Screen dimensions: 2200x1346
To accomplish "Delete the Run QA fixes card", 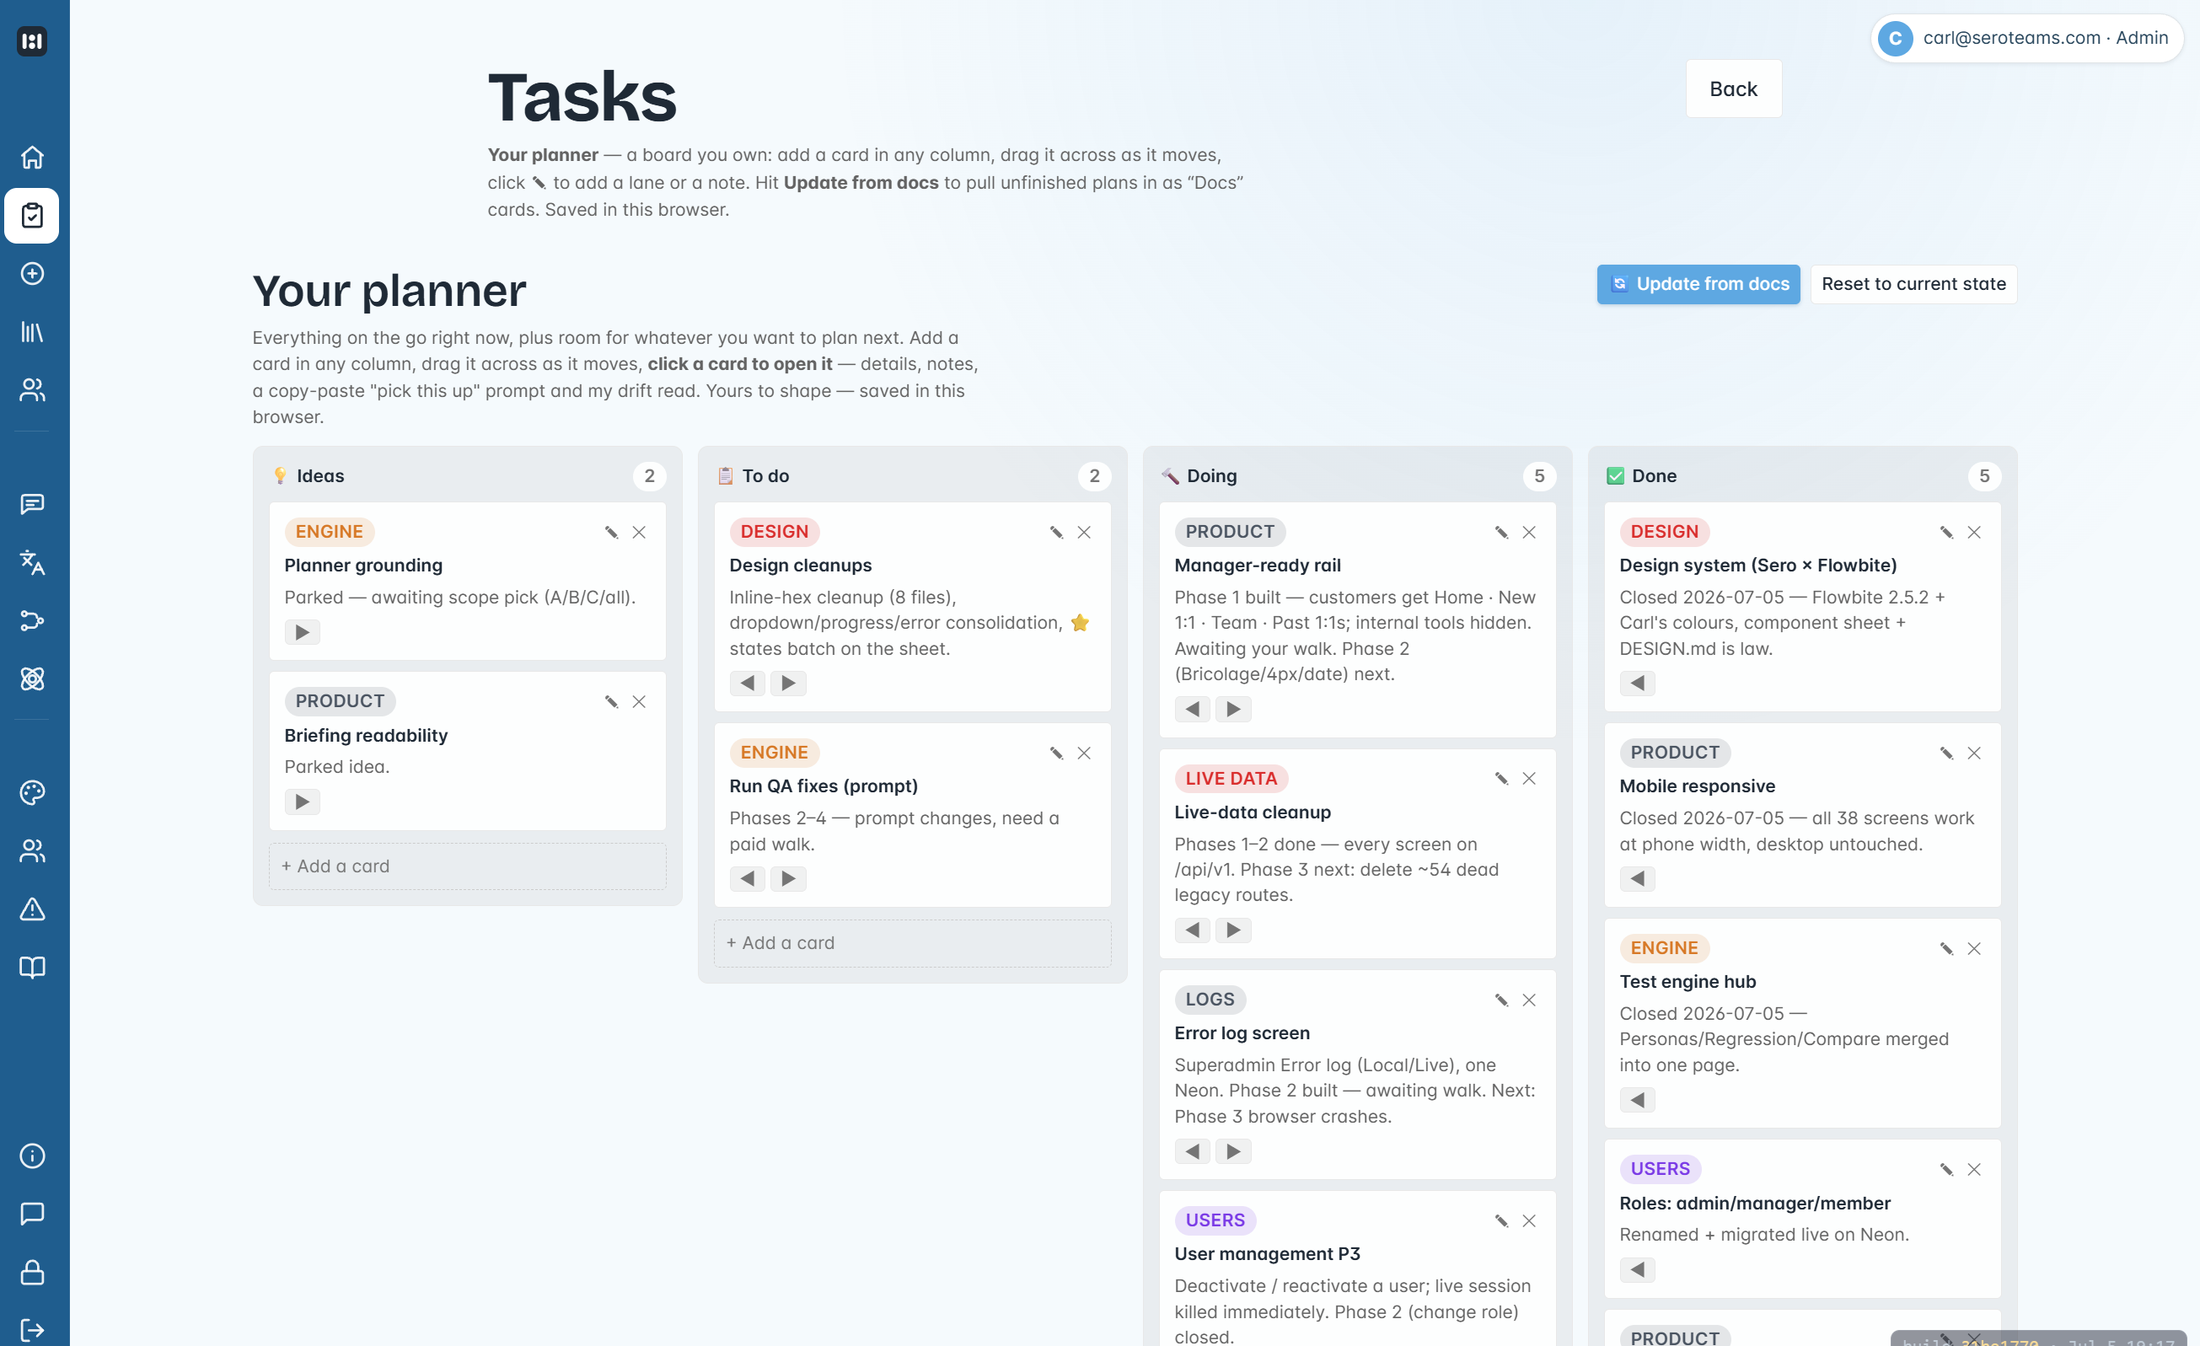I will [1084, 753].
